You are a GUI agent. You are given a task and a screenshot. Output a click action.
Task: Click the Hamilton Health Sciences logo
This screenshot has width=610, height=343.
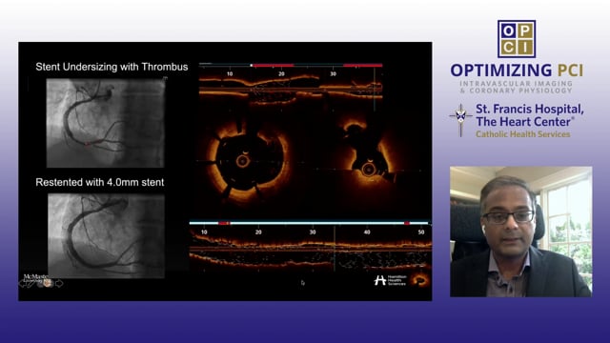coord(390,280)
